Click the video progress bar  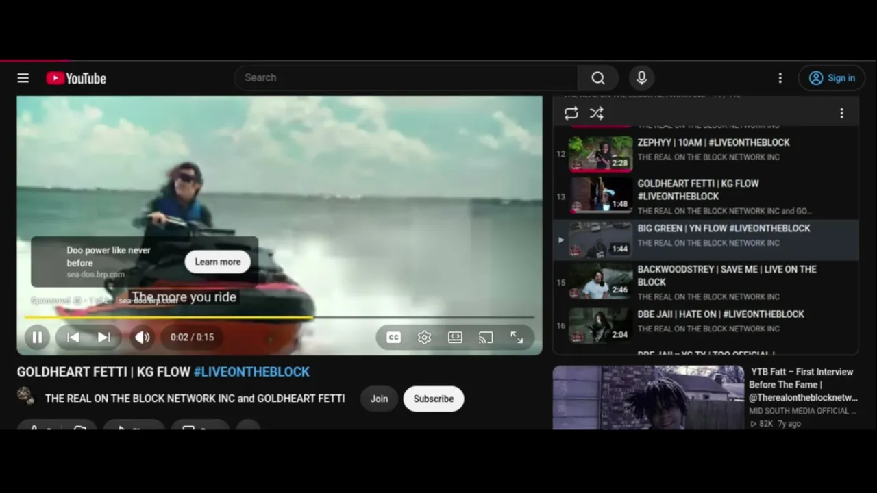pos(279,317)
